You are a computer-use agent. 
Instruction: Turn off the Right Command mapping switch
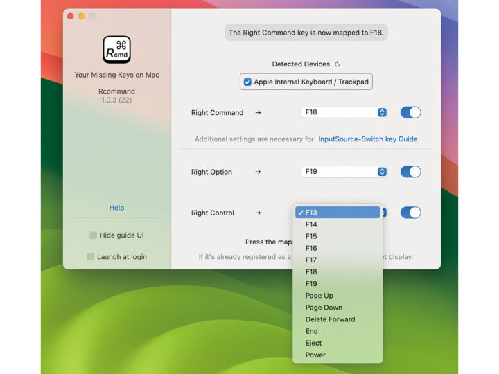[410, 112]
